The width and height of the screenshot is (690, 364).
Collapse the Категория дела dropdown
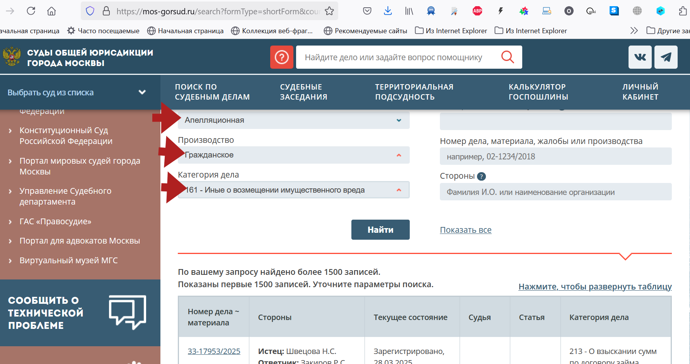coord(399,190)
